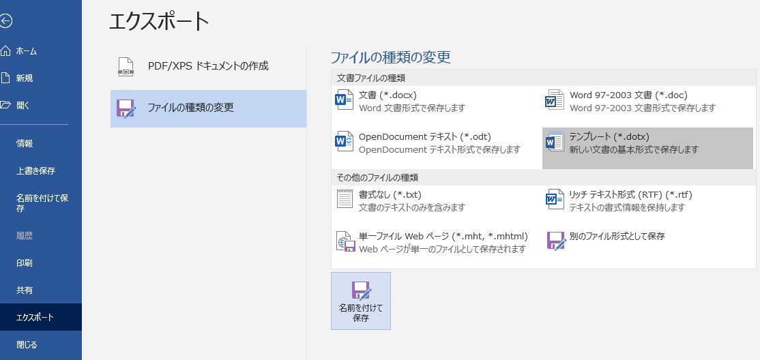Click description 文書のテキストのみを含みます
The image size is (760, 360).
click(412, 207)
